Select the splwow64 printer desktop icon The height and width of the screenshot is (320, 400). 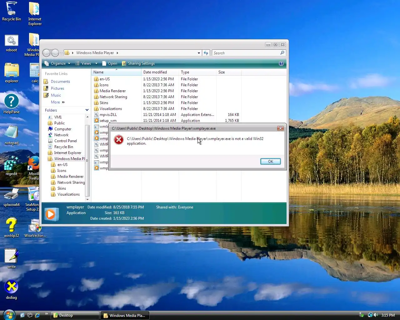12,197
